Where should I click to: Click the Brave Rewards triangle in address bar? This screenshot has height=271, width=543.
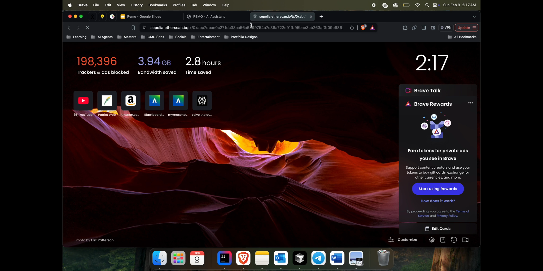click(373, 28)
